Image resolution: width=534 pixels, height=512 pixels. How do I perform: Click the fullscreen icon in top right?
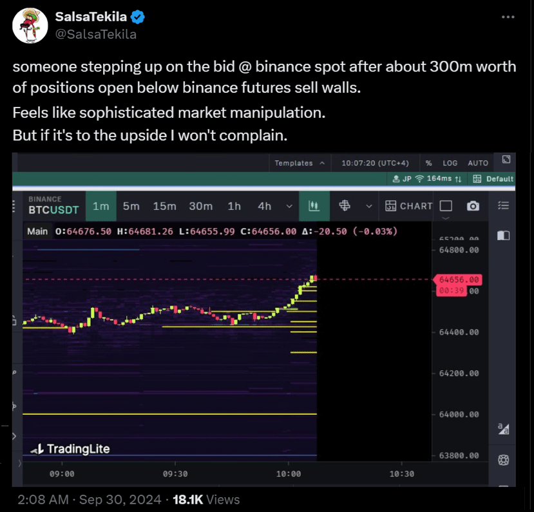click(x=506, y=159)
